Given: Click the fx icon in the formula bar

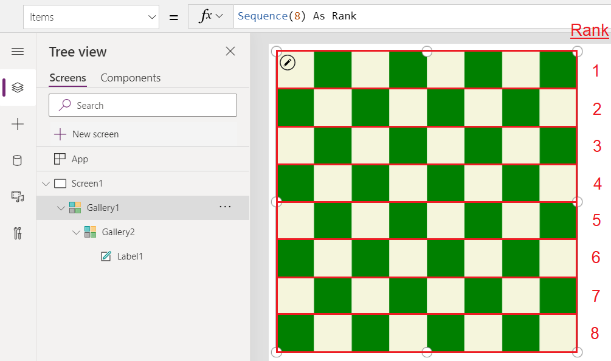Looking at the screenshot, I should tap(207, 16).
